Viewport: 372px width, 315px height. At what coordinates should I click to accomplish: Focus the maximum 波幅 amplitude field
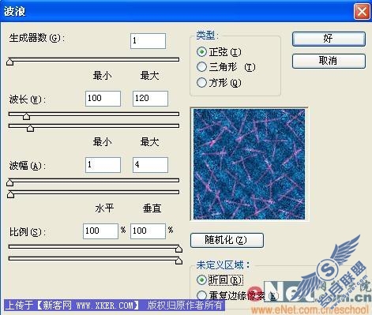point(150,165)
